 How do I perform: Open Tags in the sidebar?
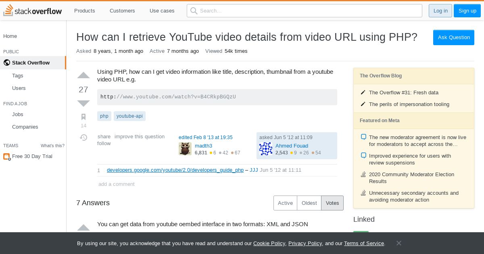coord(18,75)
